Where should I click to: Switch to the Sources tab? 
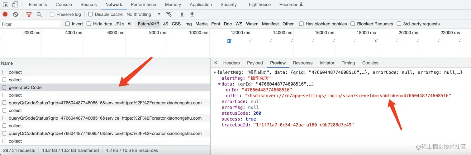(88, 5)
